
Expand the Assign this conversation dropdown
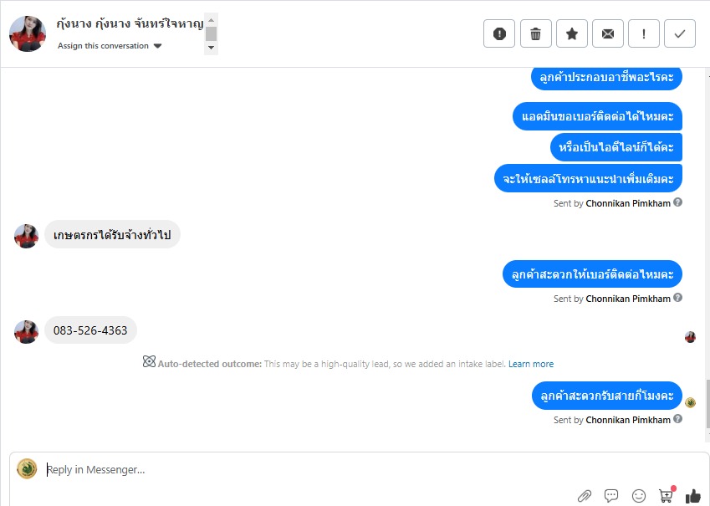pyautogui.click(x=110, y=46)
